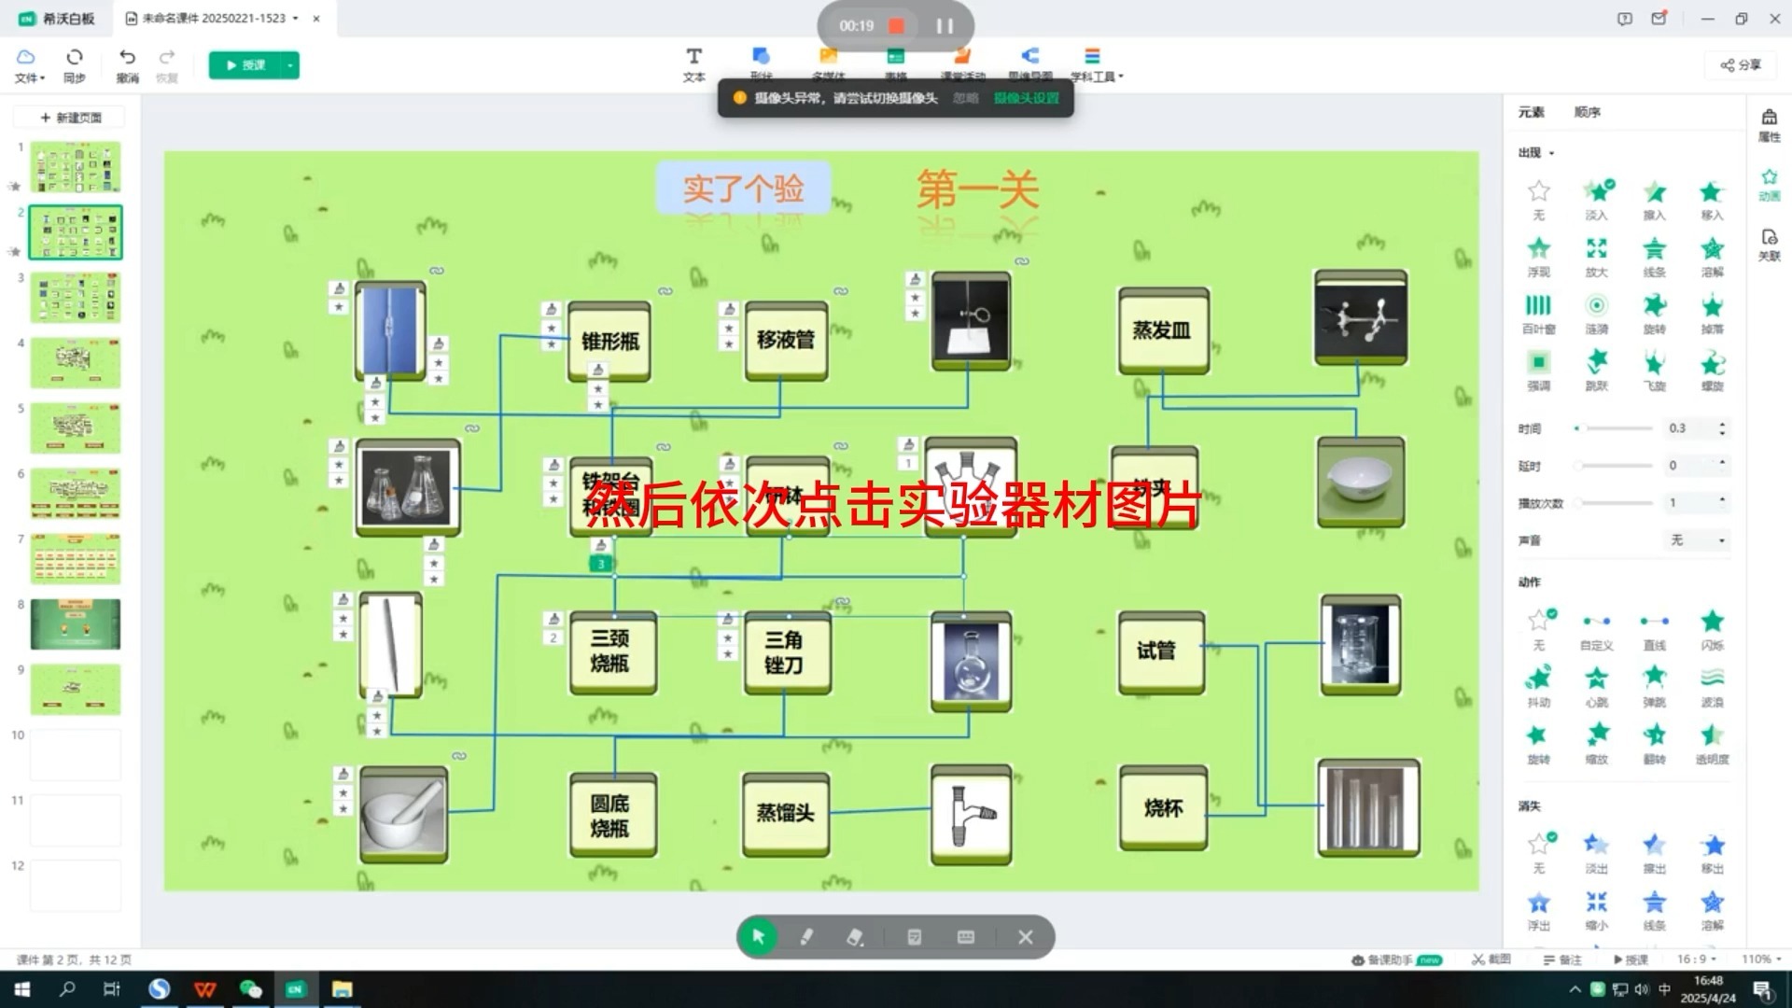The height and width of the screenshot is (1008, 1792).
Task: Select the 放大 zoom-in entrance animation
Action: coord(1597,256)
